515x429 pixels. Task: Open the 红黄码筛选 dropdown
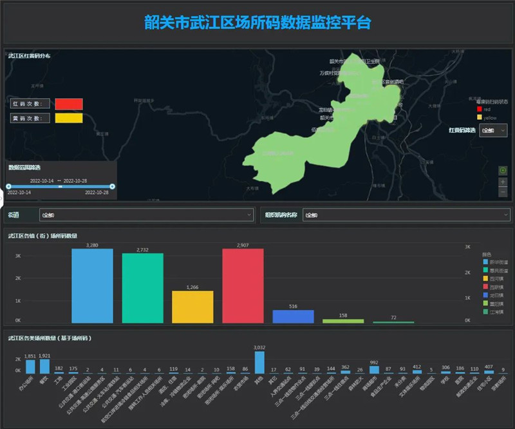(x=494, y=131)
